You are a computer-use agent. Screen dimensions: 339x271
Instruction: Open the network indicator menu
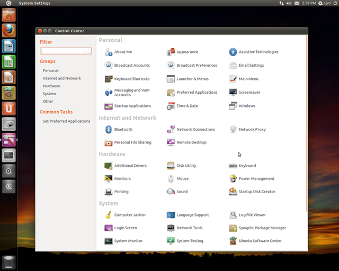coord(281,3)
